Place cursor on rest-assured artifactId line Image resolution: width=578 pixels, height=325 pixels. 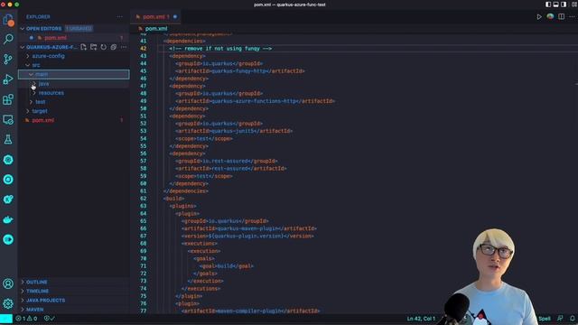tap(231, 169)
